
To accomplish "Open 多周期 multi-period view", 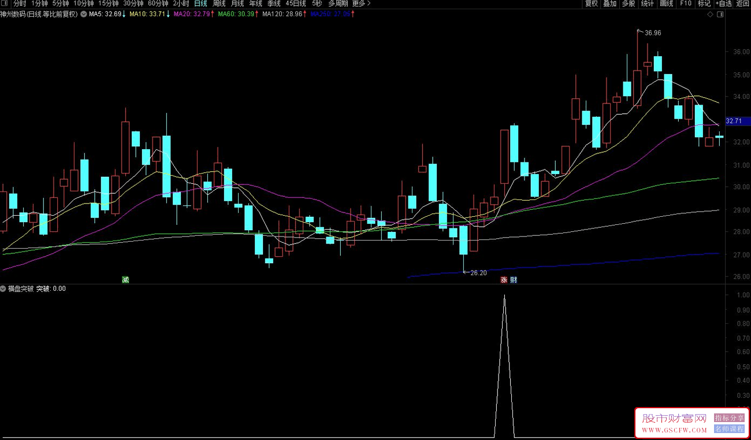I will [x=338, y=3].
